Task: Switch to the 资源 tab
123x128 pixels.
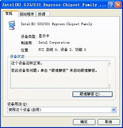Action: 43,14
